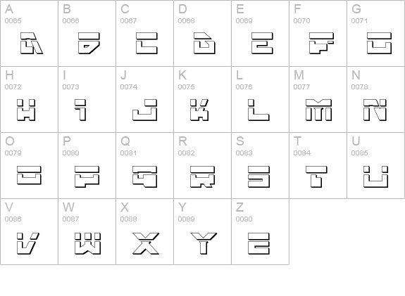Select the J glyph cell (0074)
This screenshot has width=405, height=296.
click(x=144, y=99)
